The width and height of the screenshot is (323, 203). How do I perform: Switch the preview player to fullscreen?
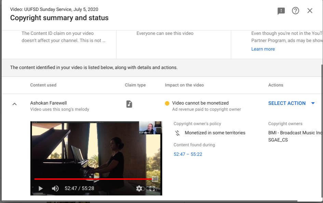click(x=152, y=188)
